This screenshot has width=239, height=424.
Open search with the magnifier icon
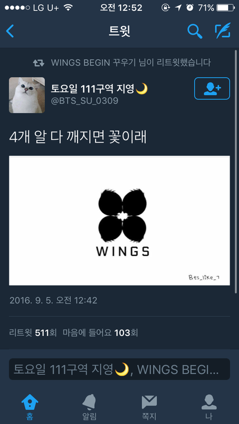[x=195, y=31]
